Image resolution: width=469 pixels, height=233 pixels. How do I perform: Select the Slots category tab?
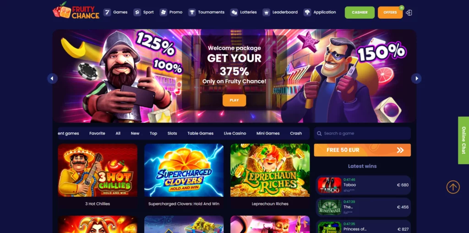point(172,133)
